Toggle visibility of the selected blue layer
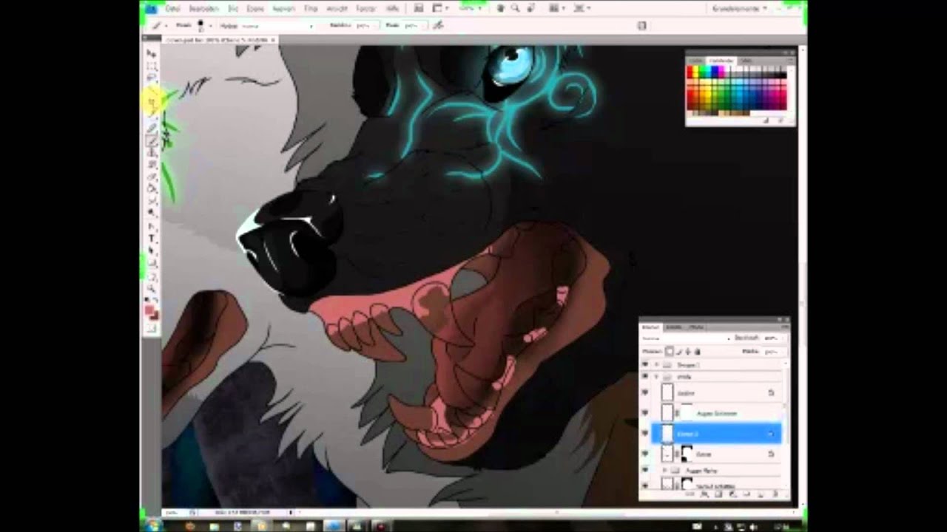Viewport: 947px width, 532px height. click(x=645, y=434)
